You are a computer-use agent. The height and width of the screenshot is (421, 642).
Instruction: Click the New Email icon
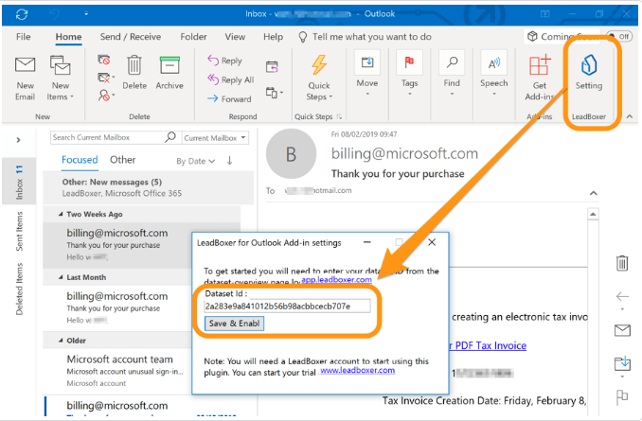click(25, 65)
